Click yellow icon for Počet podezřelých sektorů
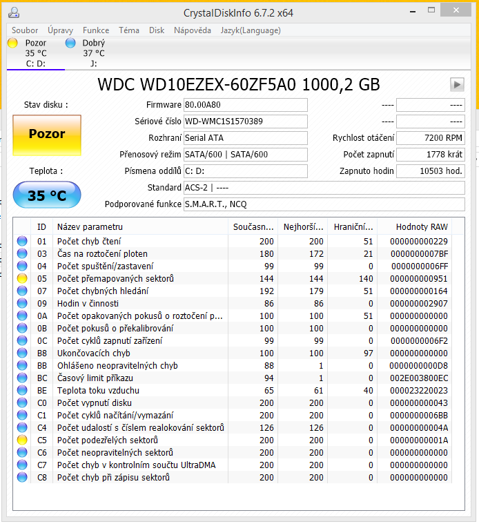The image size is (479, 524). coord(22,440)
